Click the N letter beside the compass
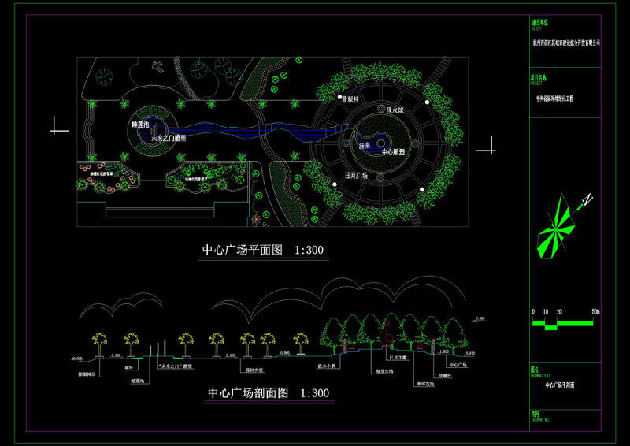This screenshot has width=630, height=446. click(587, 200)
